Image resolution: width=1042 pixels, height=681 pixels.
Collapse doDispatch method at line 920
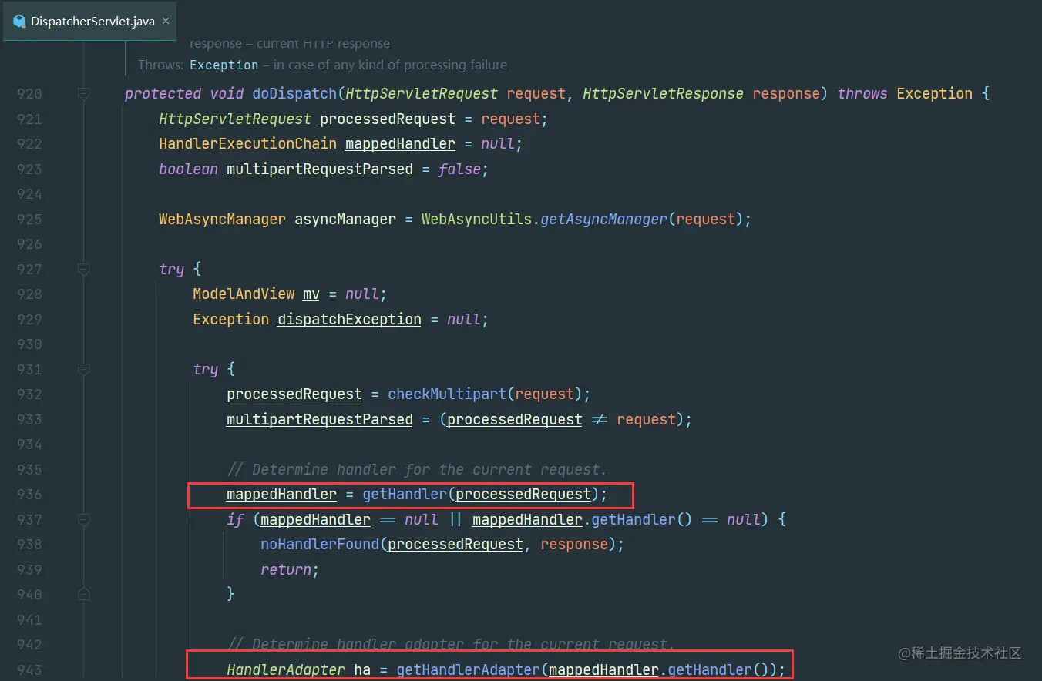(x=83, y=94)
